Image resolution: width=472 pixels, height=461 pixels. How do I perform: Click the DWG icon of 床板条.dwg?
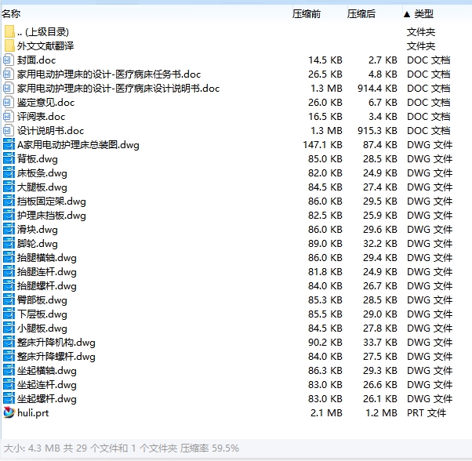9,173
